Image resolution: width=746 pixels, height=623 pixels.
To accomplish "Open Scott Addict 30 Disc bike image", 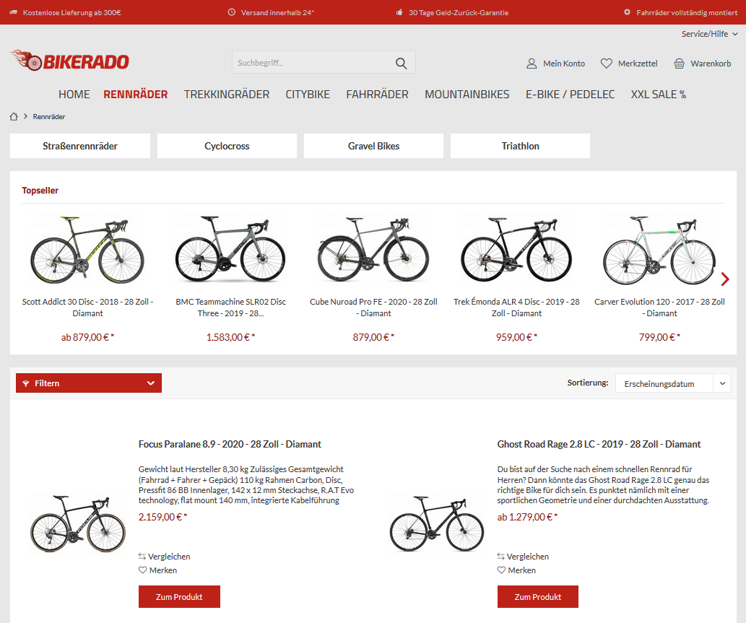I will [x=87, y=250].
